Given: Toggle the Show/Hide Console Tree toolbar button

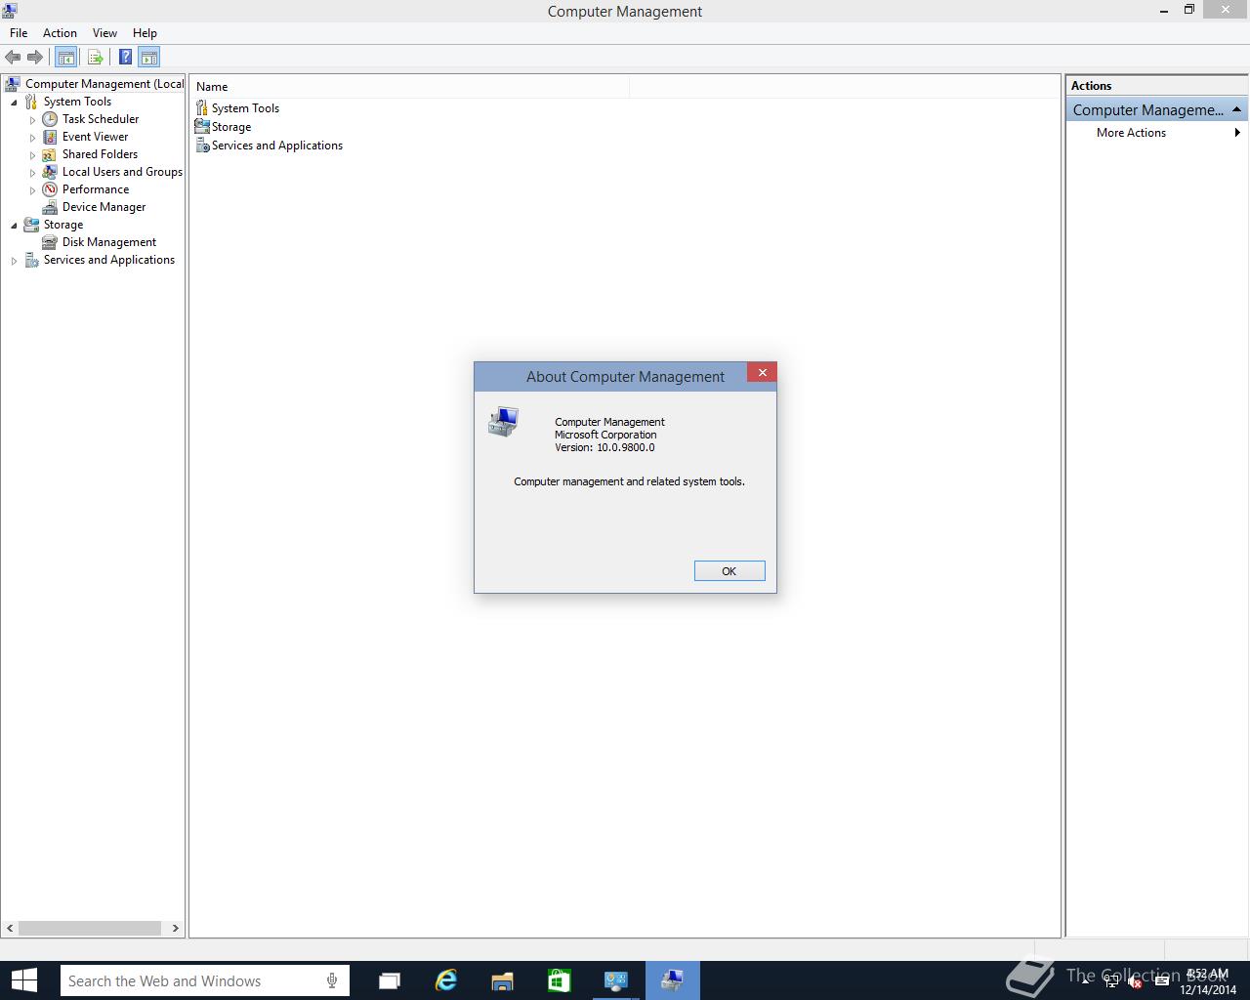Looking at the screenshot, I should pos(65,57).
